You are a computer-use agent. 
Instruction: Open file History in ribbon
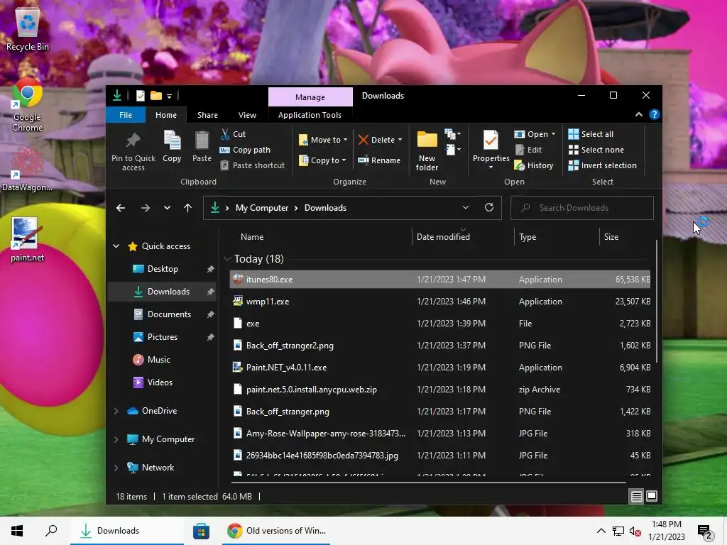tap(534, 165)
